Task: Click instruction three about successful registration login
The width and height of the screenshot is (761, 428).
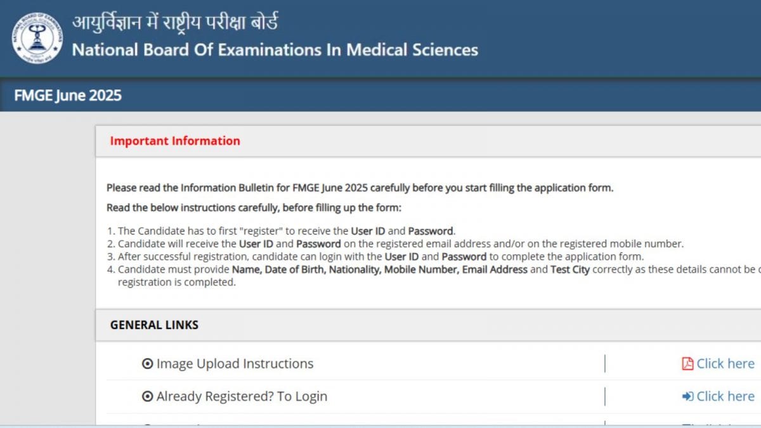Action: (375, 257)
